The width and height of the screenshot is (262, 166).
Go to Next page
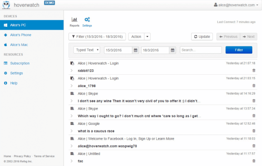(249, 37)
